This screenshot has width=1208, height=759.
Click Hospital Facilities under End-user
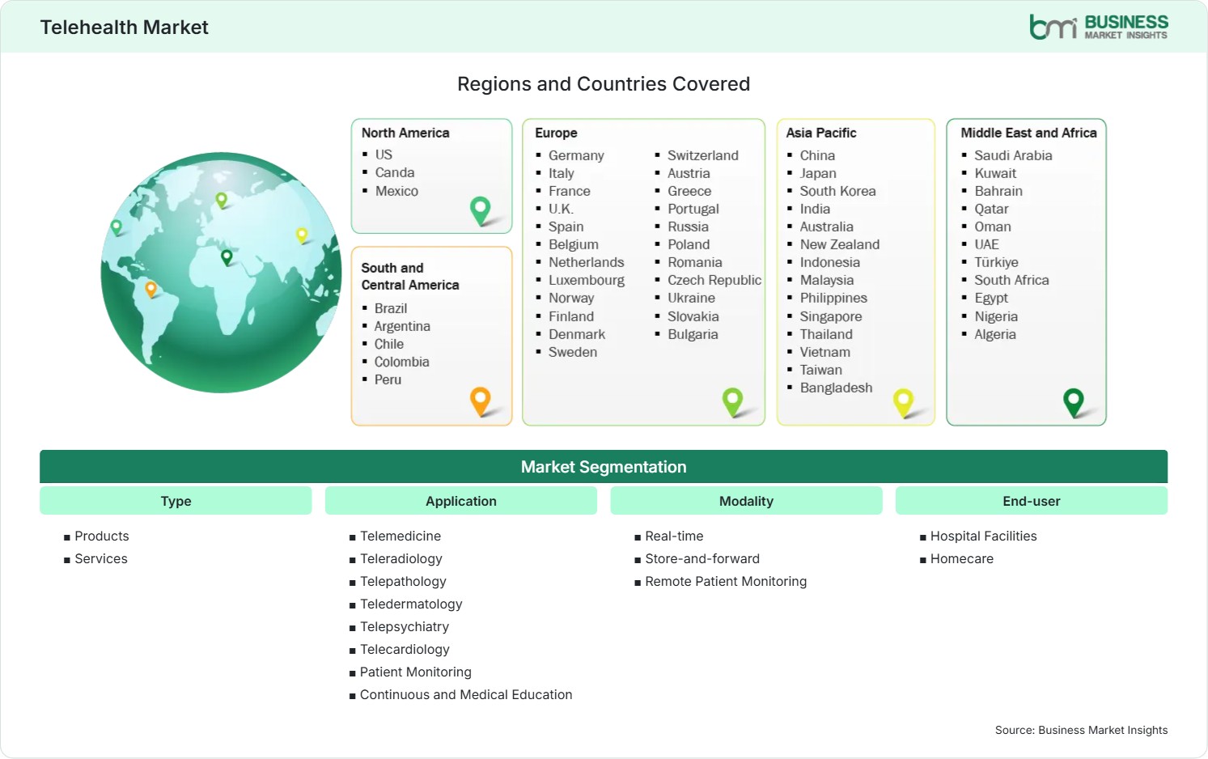click(984, 536)
